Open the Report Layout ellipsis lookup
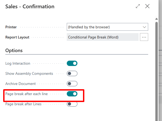This screenshot has height=121, width=162. (144, 37)
